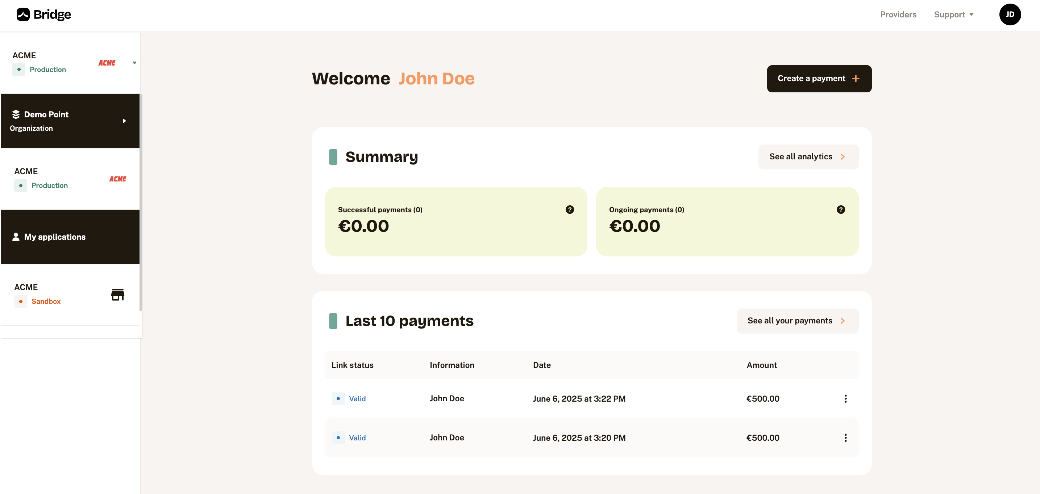Screen dimensions: 1040x494
Task: Click the chevron on See all analytics
Action: click(x=843, y=156)
